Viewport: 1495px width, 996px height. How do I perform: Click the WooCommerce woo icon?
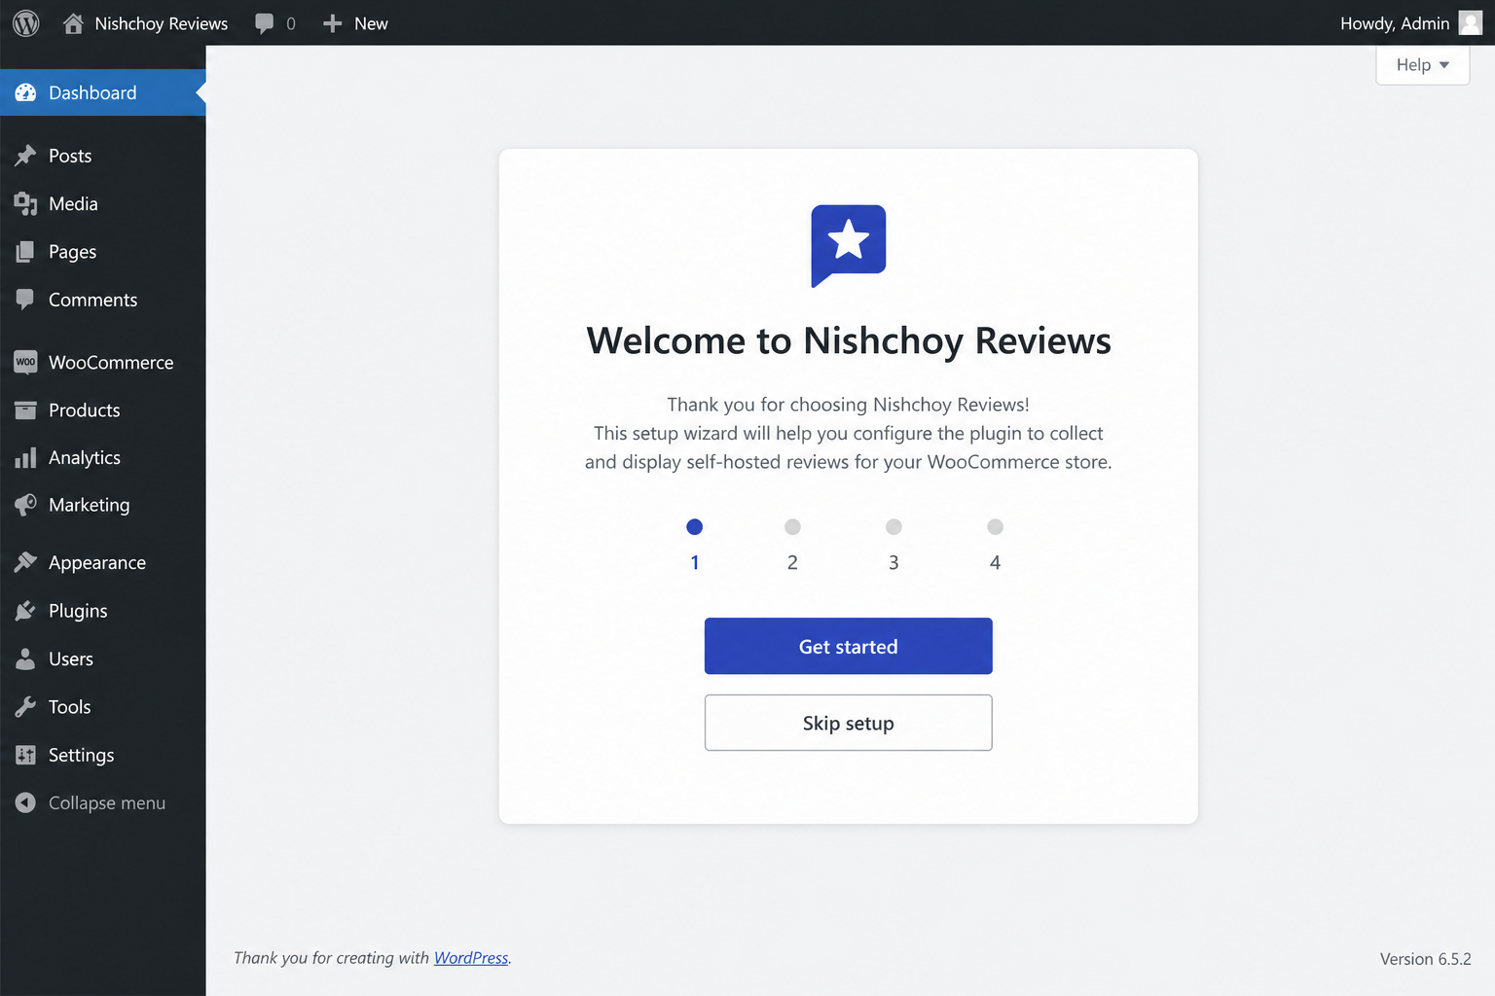[25, 362]
